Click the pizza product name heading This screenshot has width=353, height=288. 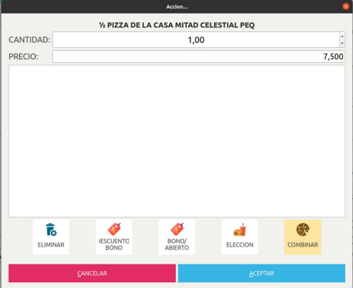click(177, 25)
